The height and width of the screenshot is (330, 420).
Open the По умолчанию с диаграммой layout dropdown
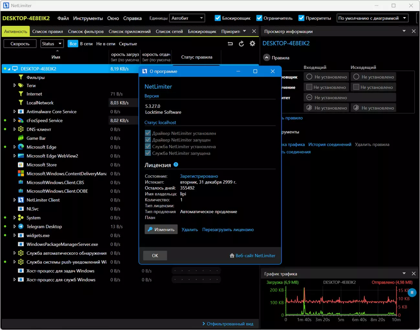click(x=372, y=18)
